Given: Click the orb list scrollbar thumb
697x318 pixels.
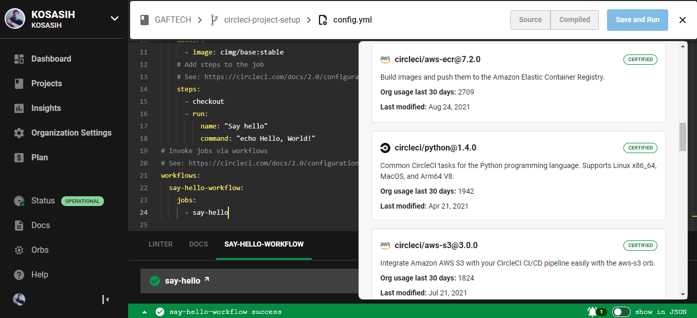Looking at the screenshot, I should pyautogui.click(x=683, y=137).
